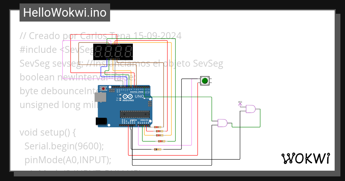This screenshot has width=345, height=181.
Task: Select the HelloWokwi.ino tab
Action: pos(64,12)
